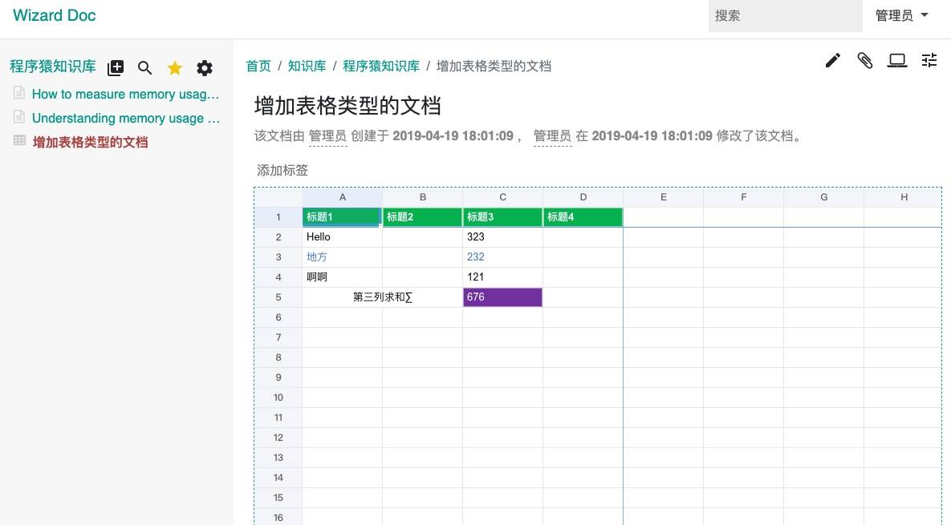This screenshot has height=525, width=951.
Task: Click the table icon beside 增加表格类型的文档
Action: [19, 140]
